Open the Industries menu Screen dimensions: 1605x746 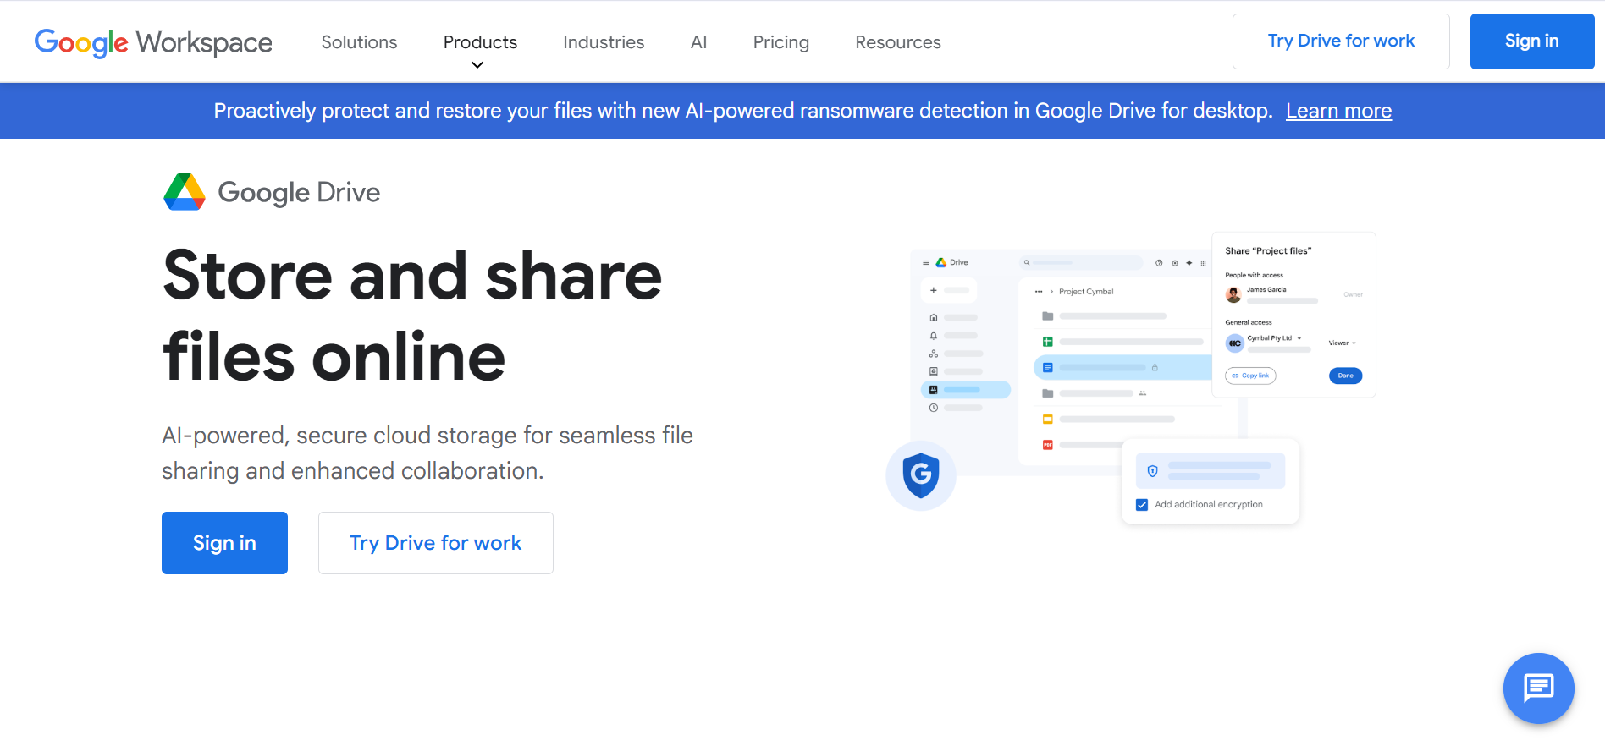tap(604, 42)
